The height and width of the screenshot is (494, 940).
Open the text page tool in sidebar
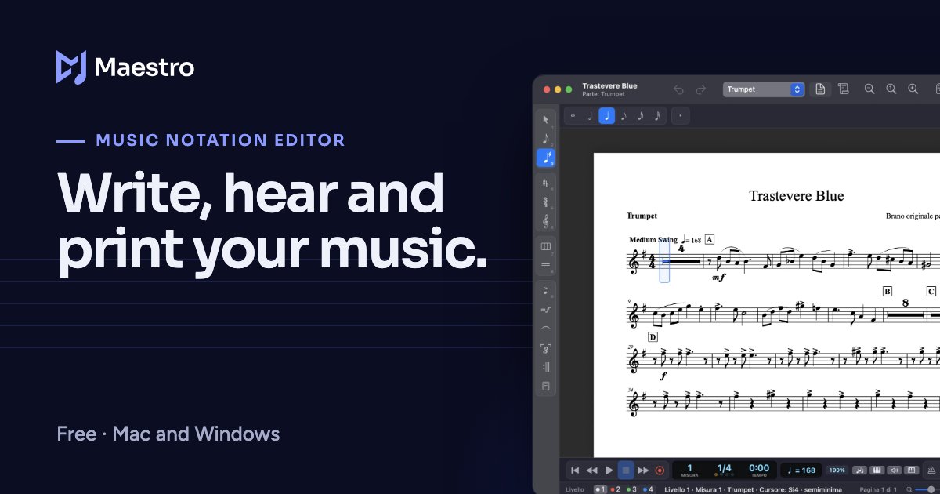point(546,386)
